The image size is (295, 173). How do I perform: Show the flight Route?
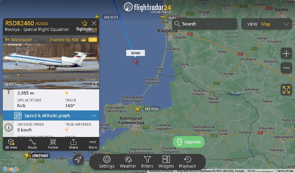click(x=32, y=144)
